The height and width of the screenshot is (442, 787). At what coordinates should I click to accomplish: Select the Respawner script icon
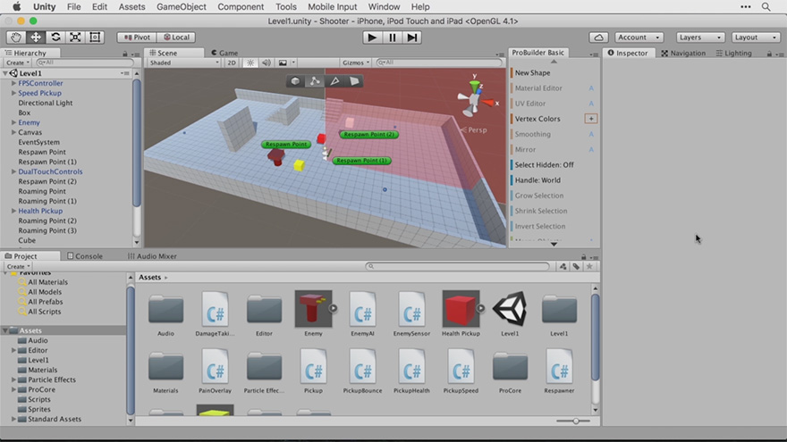(x=559, y=366)
